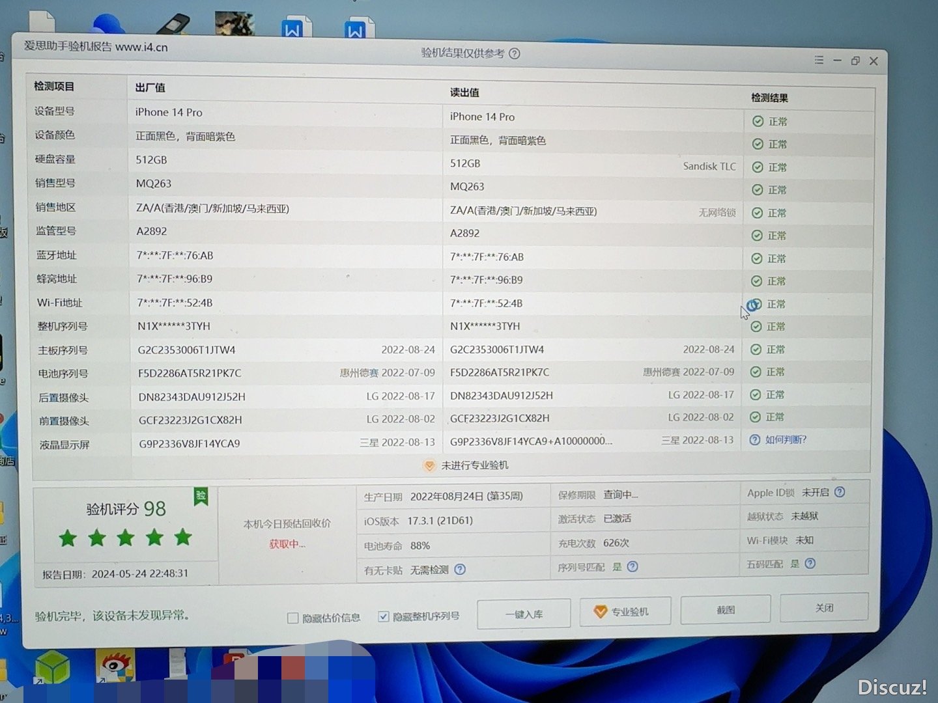Click the 报告日期 2024-05-24 22:48:31 text

115,574
